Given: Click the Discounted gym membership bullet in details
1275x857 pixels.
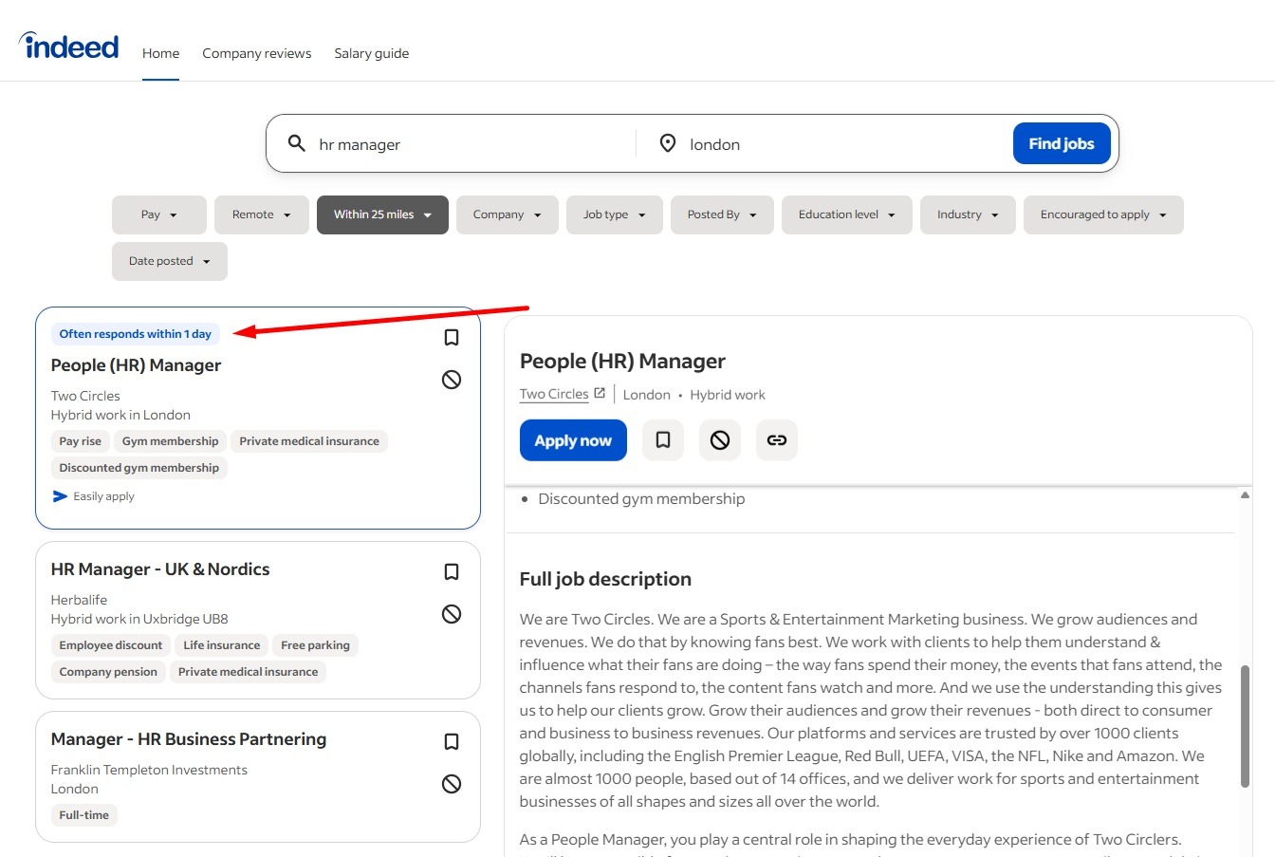Looking at the screenshot, I should pyautogui.click(x=641, y=499).
